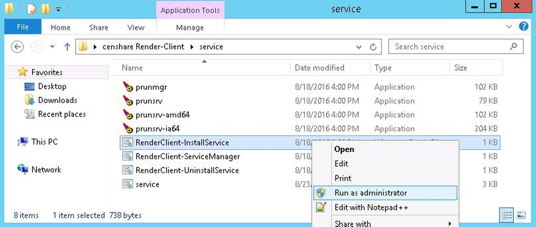This screenshot has width=536, height=227.
Task: Refresh the current folder view
Action: tap(373, 47)
